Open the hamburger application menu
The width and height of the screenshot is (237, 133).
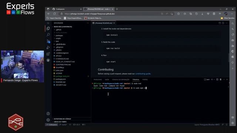pos(48,23)
